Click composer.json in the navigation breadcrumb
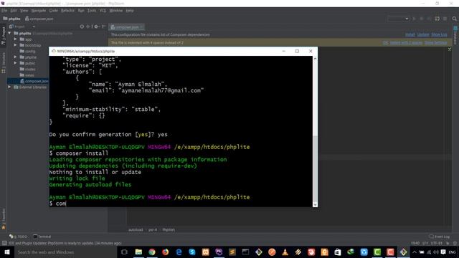This screenshot has width=459, height=258. click(39, 19)
